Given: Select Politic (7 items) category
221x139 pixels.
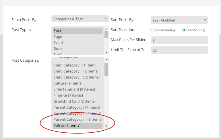Looking at the screenshot, I should click(77, 126).
